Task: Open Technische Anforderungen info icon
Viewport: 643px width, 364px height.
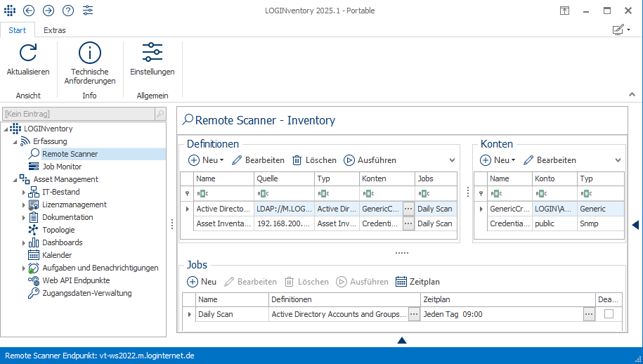Action: coord(90,53)
